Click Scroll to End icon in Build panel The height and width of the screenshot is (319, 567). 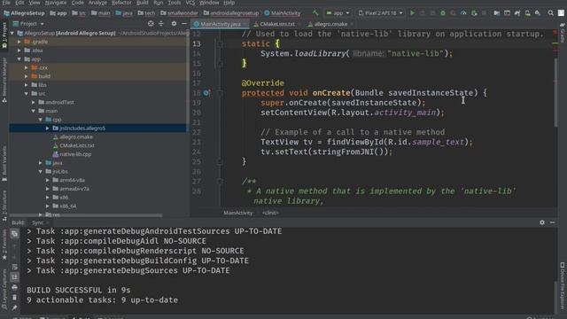14,277
